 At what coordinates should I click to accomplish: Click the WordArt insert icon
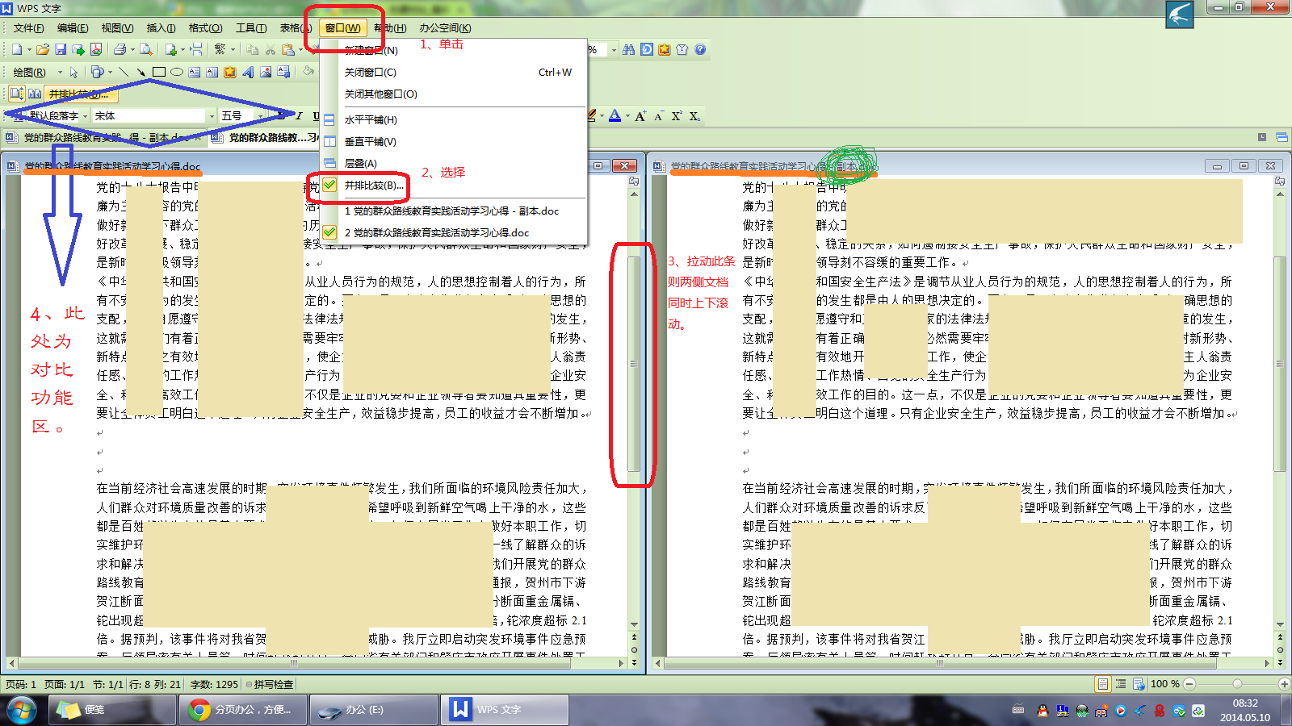pos(248,72)
